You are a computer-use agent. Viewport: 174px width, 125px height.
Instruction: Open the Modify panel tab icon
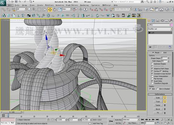pos(153,21)
